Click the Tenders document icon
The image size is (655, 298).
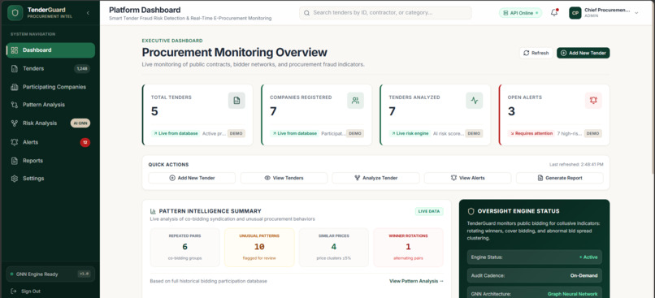[15, 68]
